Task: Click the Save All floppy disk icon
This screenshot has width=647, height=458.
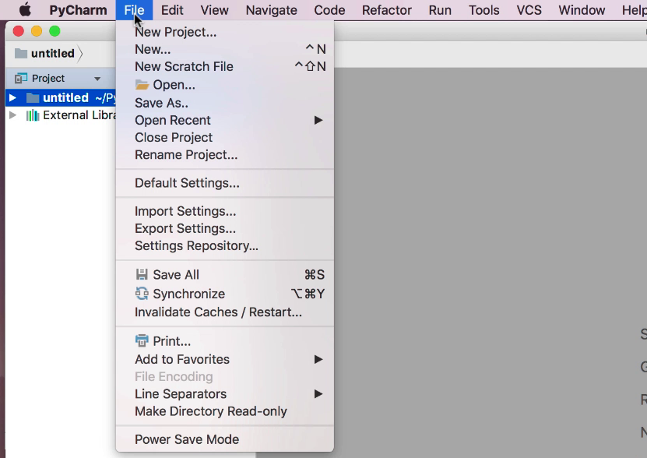Action: pyautogui.click(x=142, y=274)
